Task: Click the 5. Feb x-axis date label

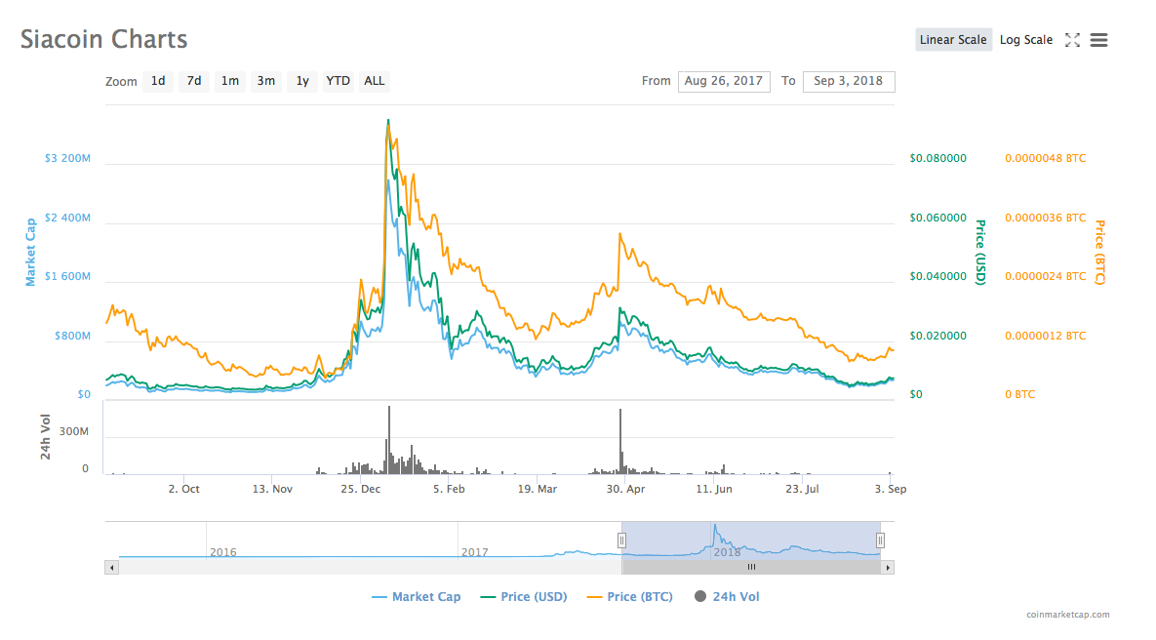Action: 449,489
